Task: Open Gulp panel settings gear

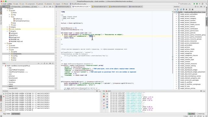Action: point(50,63)
